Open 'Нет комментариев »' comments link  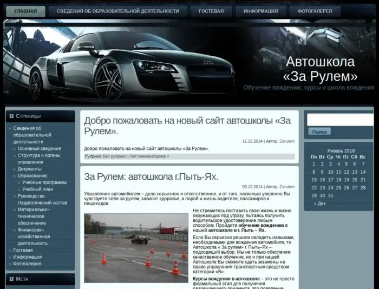point(149,156)
